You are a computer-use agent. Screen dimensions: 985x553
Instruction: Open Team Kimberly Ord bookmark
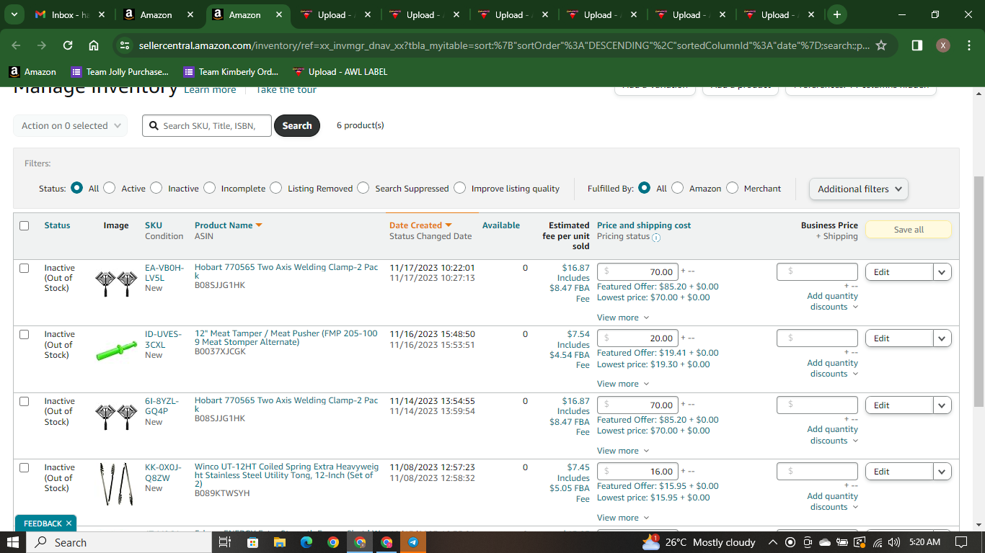coord(231,72)
